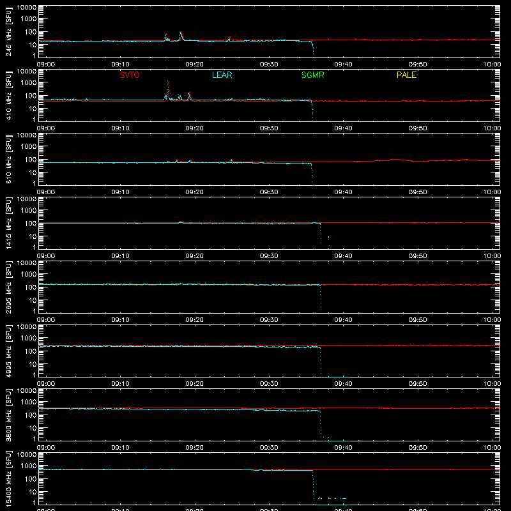Screen dimensions: 511x511
Task: Click 10:00 tick label under 1415 MHz panel
Action: coord(492,256)
